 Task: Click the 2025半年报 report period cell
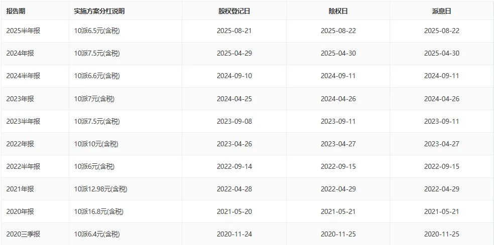[x=23, y=31]
